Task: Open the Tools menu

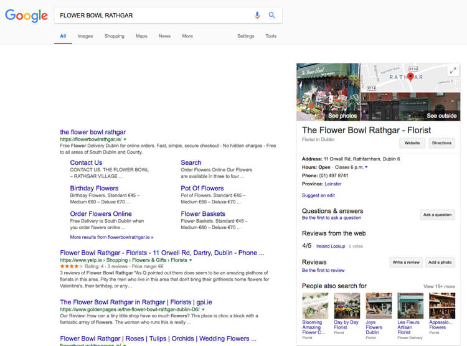Action: [271, 36]
